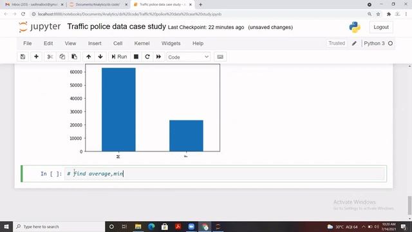Open the browser three-dot menu
The height and width of the screenshot is (232, 412).
[406, 14]
